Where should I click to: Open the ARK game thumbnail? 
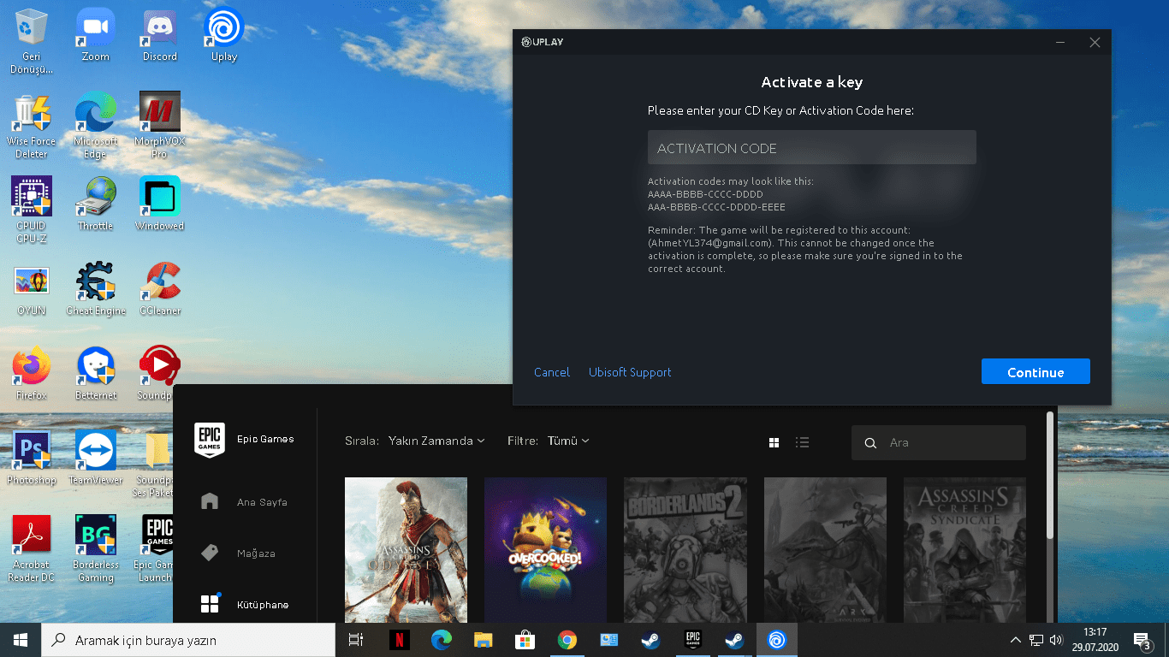pos(825,550)
